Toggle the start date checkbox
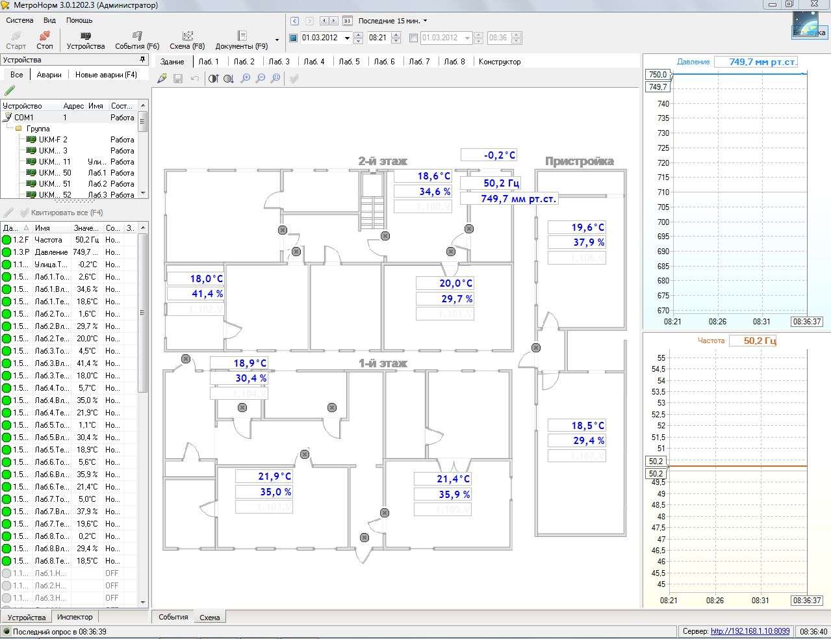This screenshot has height=639, width=831. click(293, 38)
